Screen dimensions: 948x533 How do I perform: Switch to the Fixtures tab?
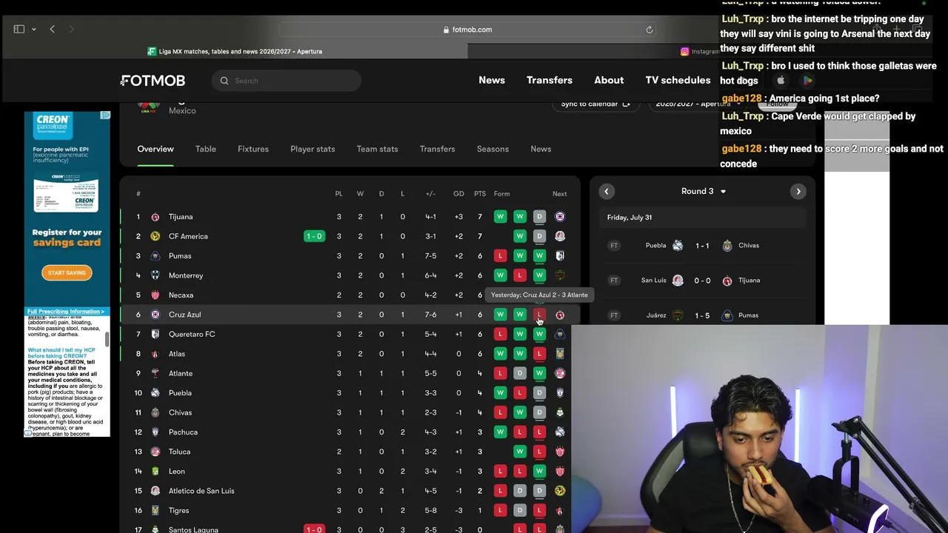click(253, 149)
